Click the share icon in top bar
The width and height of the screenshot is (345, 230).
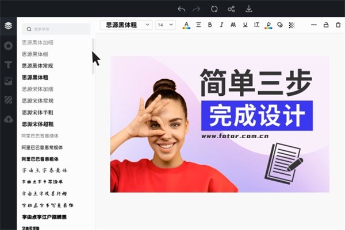[231, 9]
